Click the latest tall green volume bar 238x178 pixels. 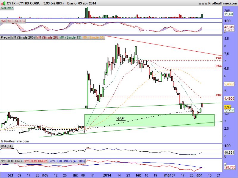pos(202,16)
